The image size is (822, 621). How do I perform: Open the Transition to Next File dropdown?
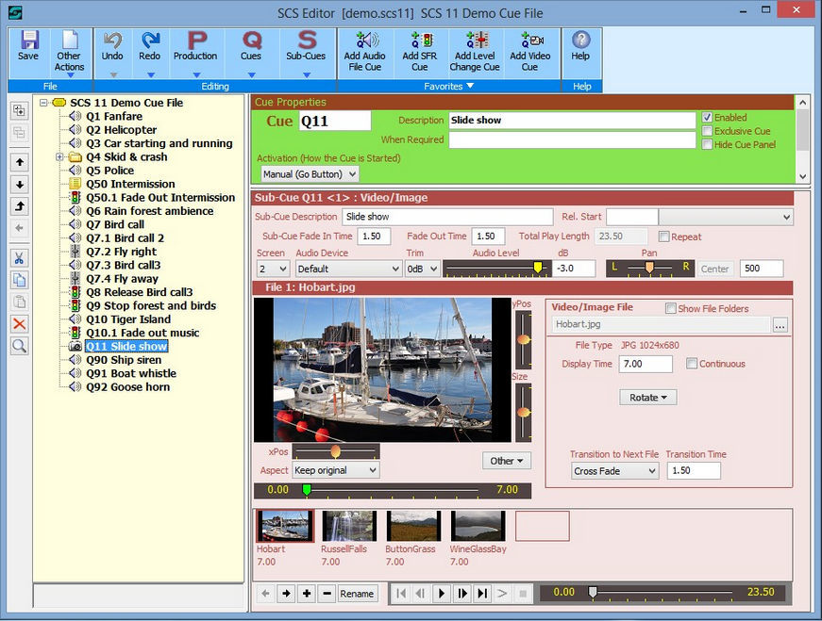[613, 471]
